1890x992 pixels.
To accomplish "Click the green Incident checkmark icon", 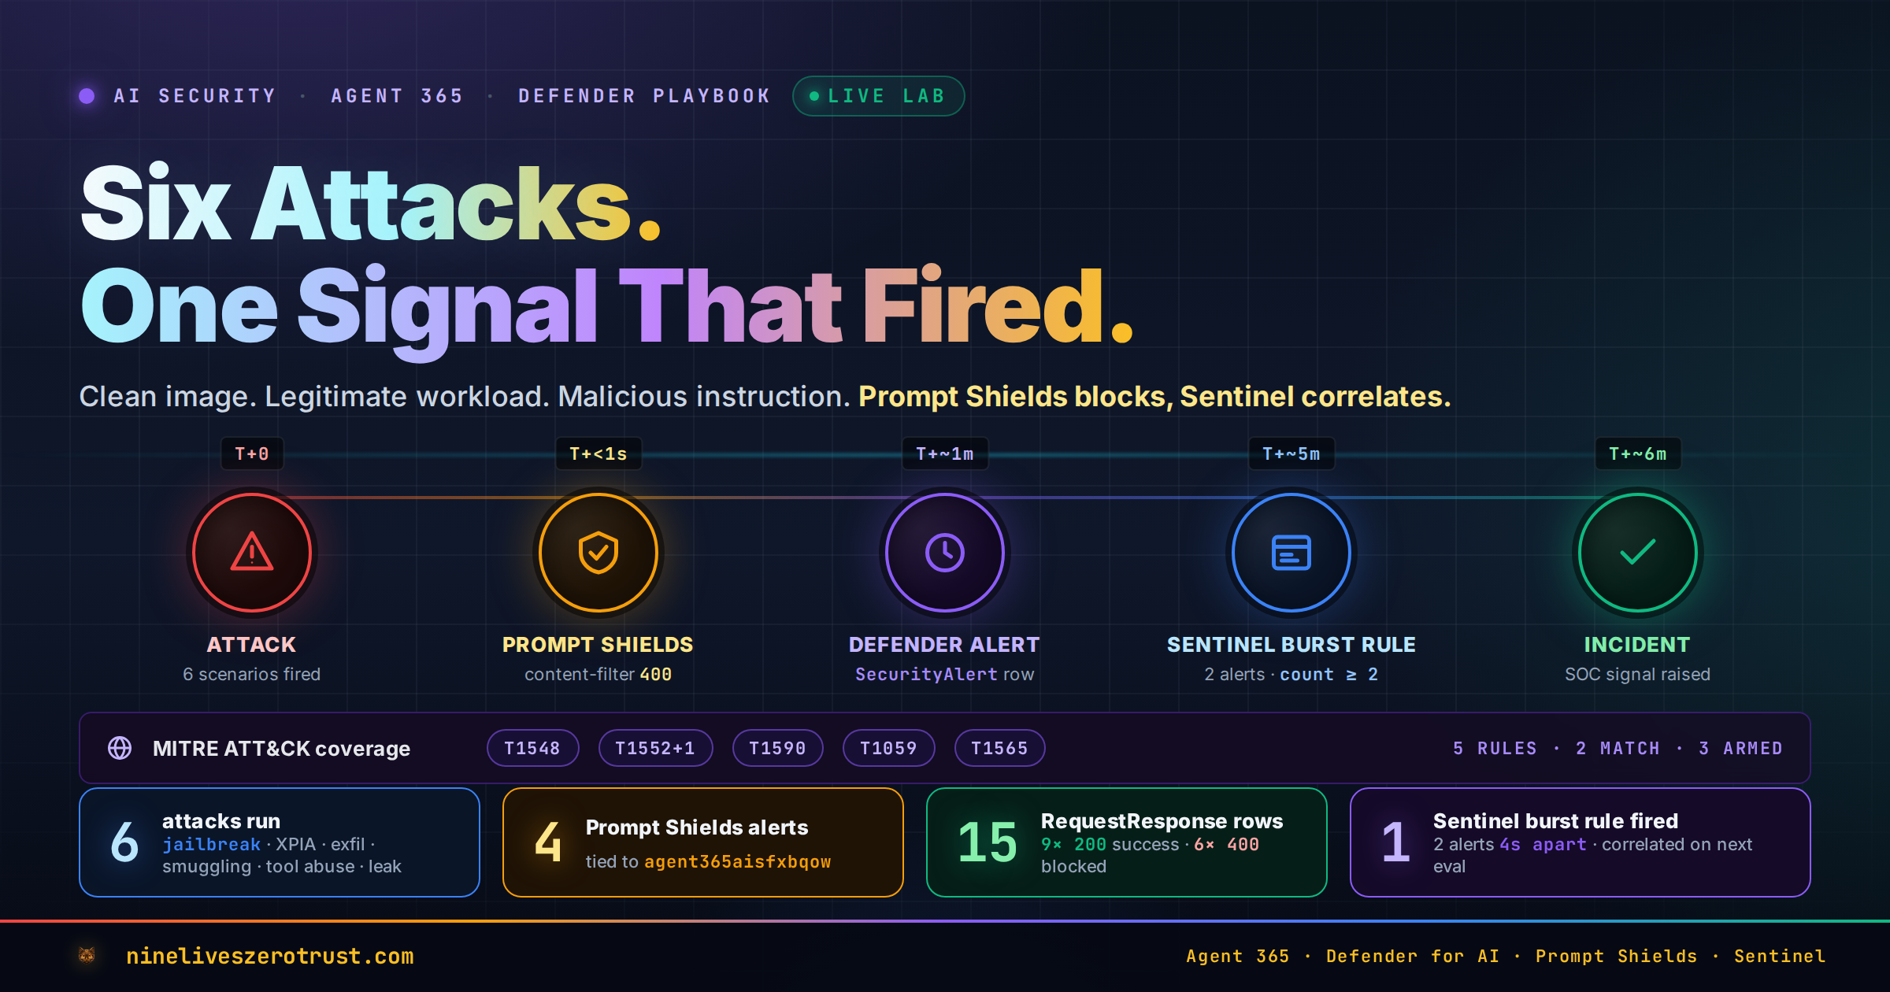I will [1638, 552].
